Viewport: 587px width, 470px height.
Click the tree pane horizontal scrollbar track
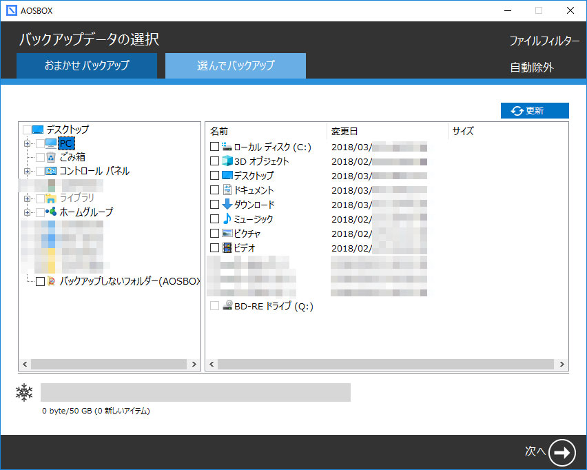tap(109, 364)
